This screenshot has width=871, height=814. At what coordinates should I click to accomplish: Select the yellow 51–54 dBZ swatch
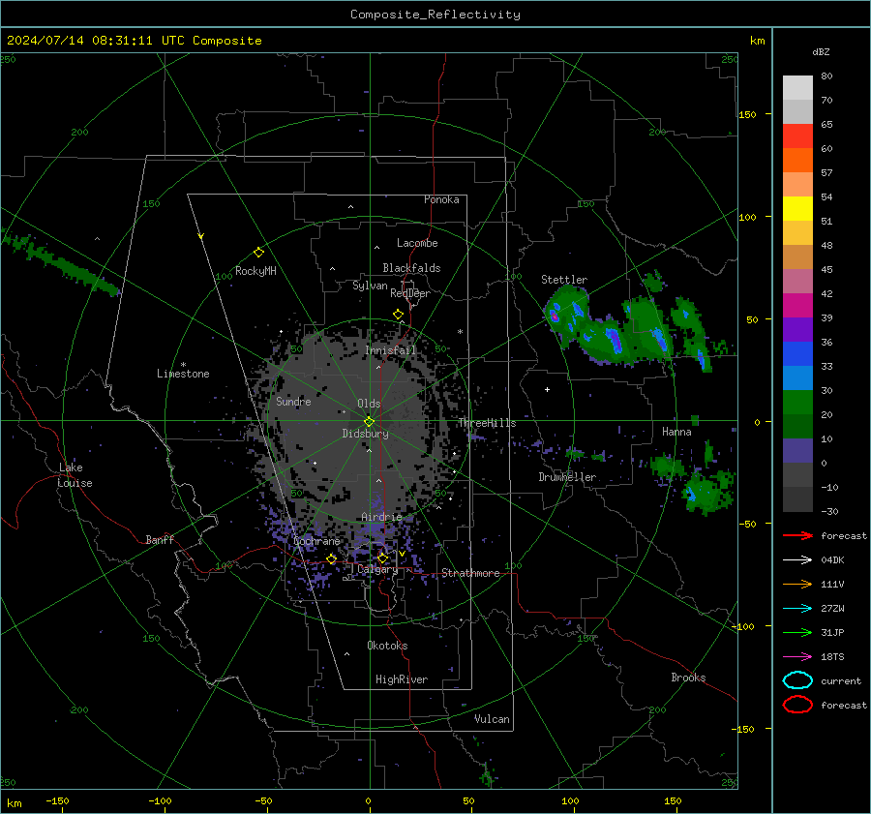pyautogui.click(x=797, y=208)
